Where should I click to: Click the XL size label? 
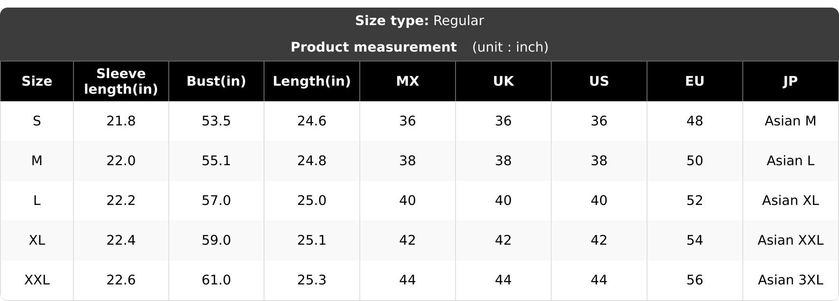point(36,240)
